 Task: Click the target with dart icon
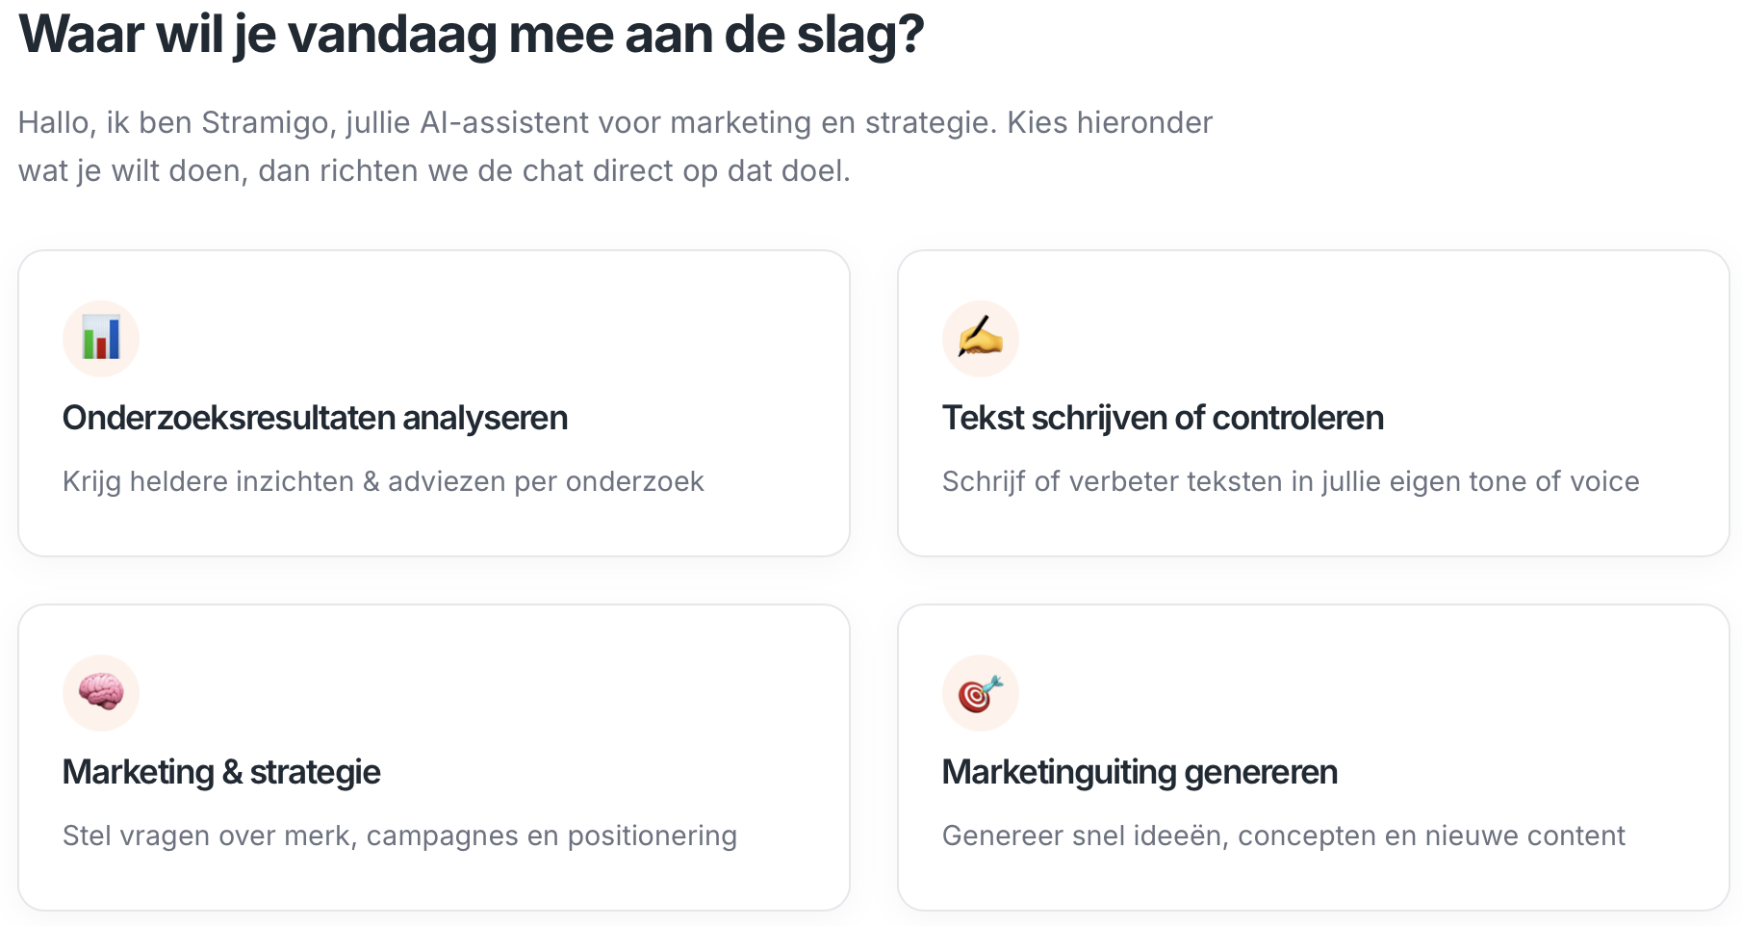point(980,693)
